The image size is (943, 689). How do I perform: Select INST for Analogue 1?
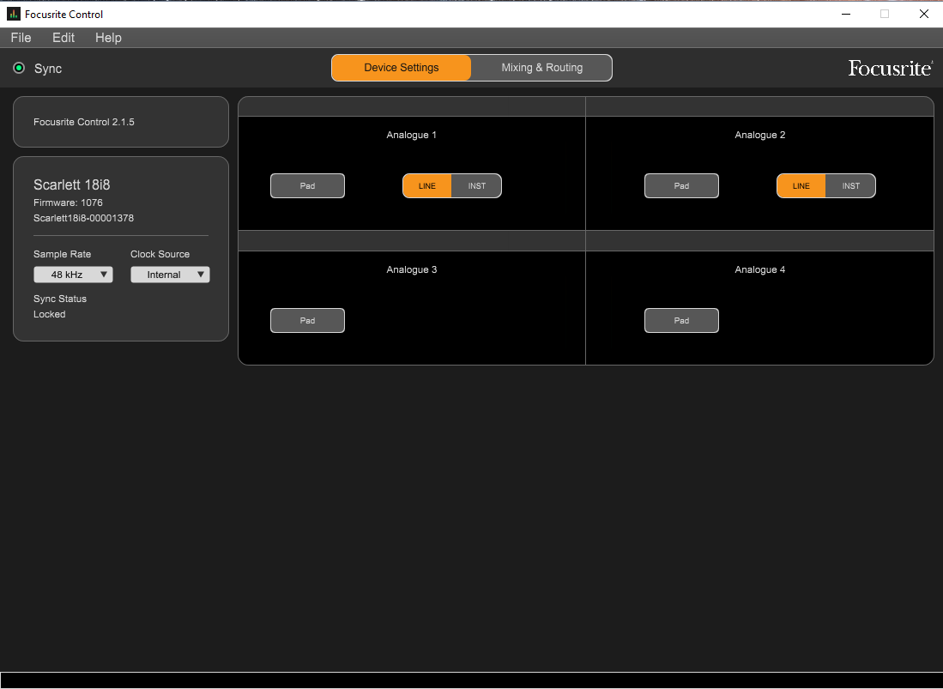point(477,186)
